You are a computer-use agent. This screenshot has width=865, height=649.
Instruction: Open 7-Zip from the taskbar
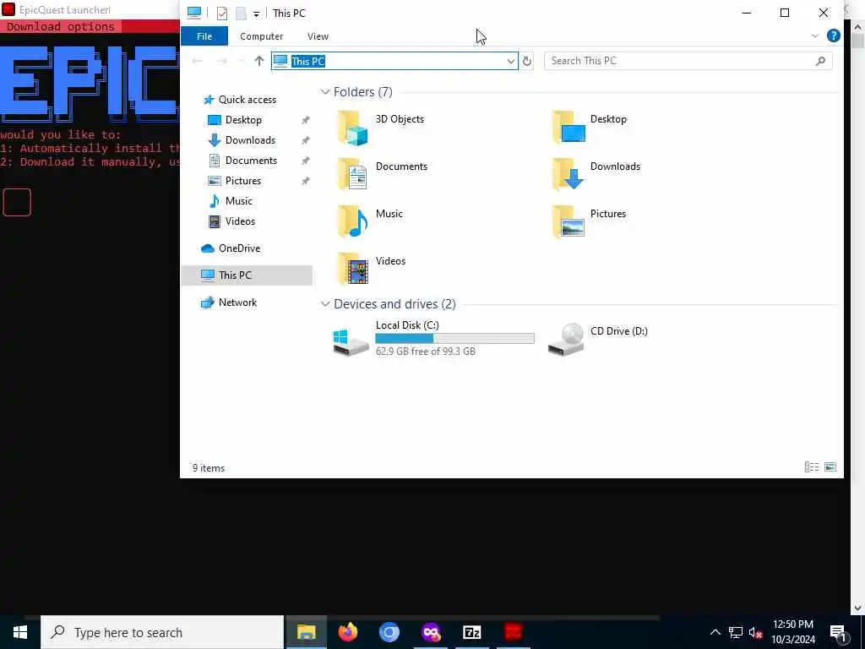(x=471, y=632)
